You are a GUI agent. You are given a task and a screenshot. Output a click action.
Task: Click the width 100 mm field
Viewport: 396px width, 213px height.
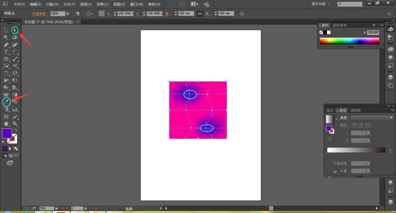click(186, 13)
